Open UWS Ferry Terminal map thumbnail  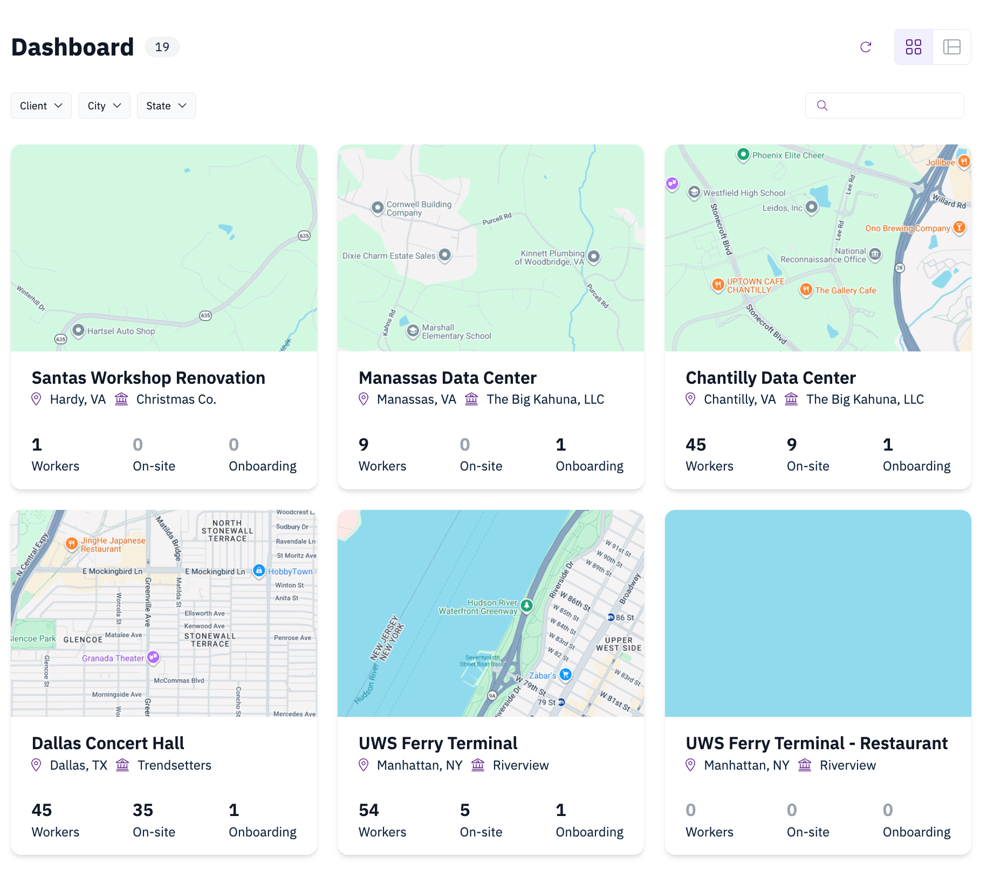pos(491,613)
